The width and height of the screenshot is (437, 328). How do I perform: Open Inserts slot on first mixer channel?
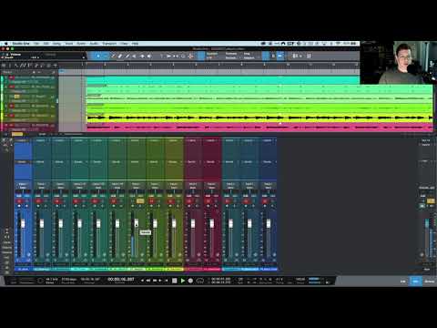click(x=23, y=140)
